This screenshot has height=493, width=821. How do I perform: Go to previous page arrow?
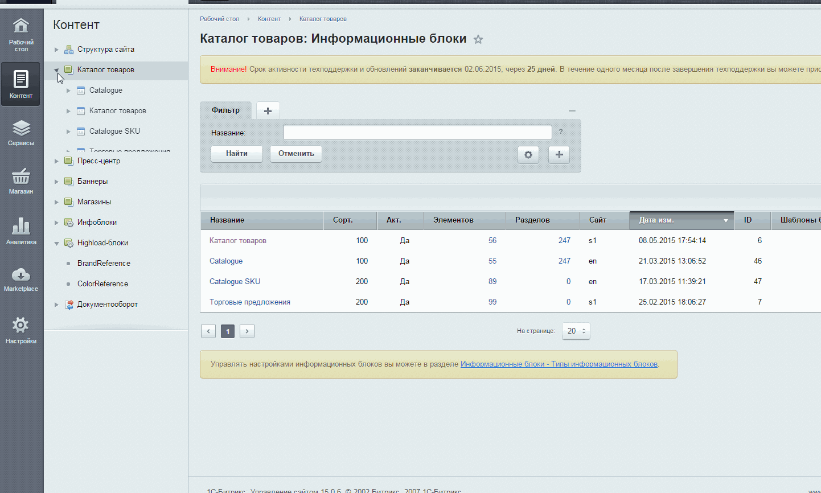[x=208, y=331]
